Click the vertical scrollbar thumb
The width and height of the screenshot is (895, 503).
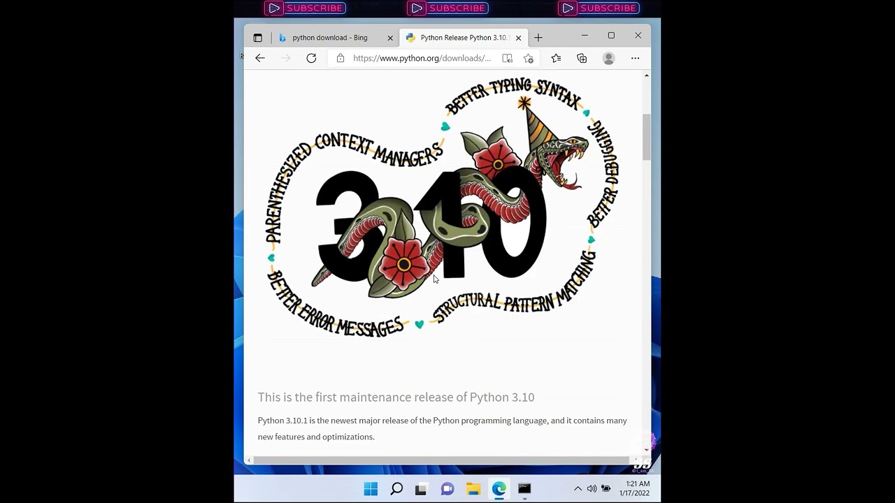(646, 137)
